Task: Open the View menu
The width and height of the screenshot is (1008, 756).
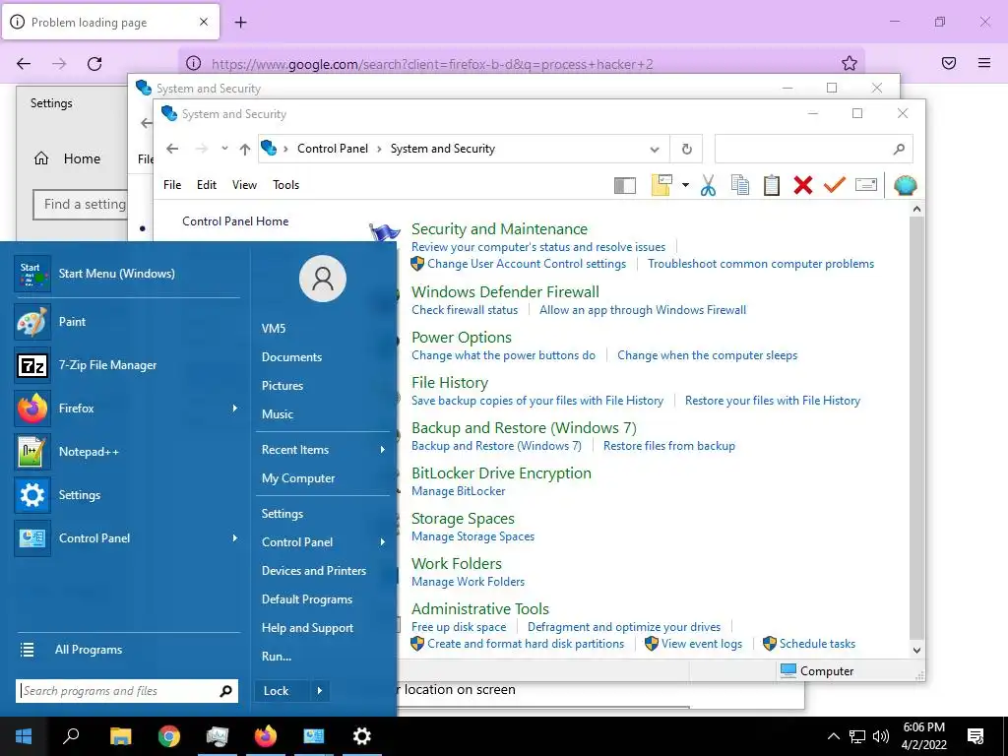Action: [244, 185]
